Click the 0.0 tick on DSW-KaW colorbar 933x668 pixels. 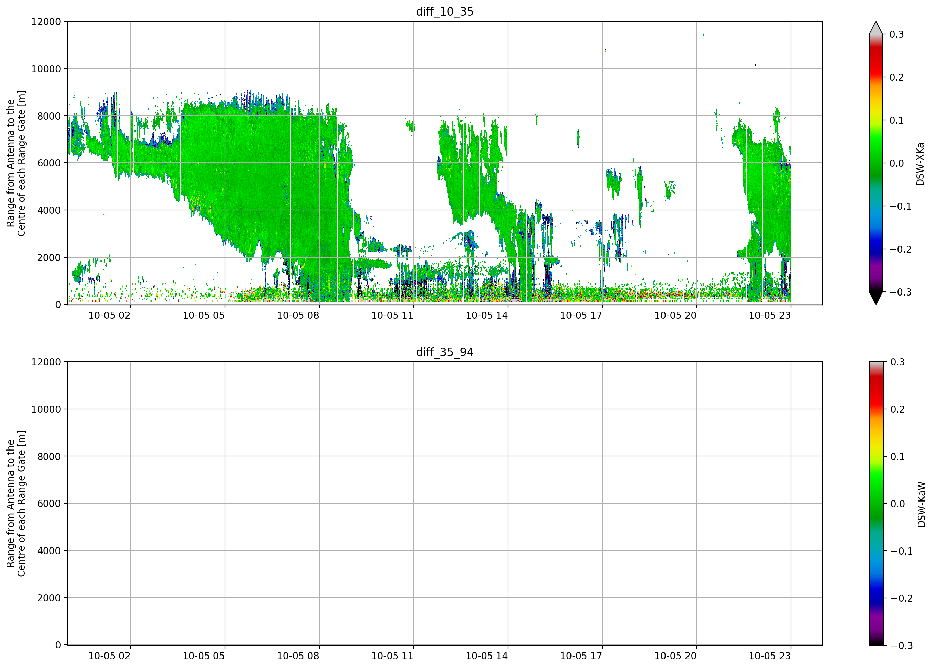[x=897, y=504]
